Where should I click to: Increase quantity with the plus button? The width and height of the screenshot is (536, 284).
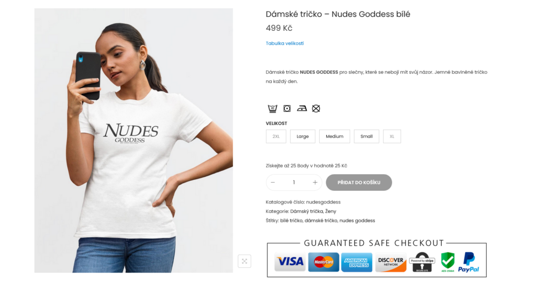pos(315,183)
